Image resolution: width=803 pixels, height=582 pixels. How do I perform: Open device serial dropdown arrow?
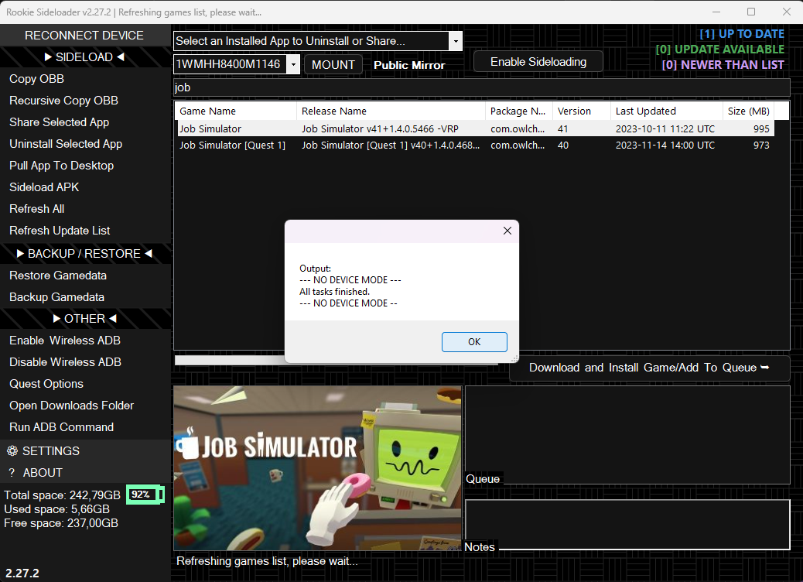[293, 64]
